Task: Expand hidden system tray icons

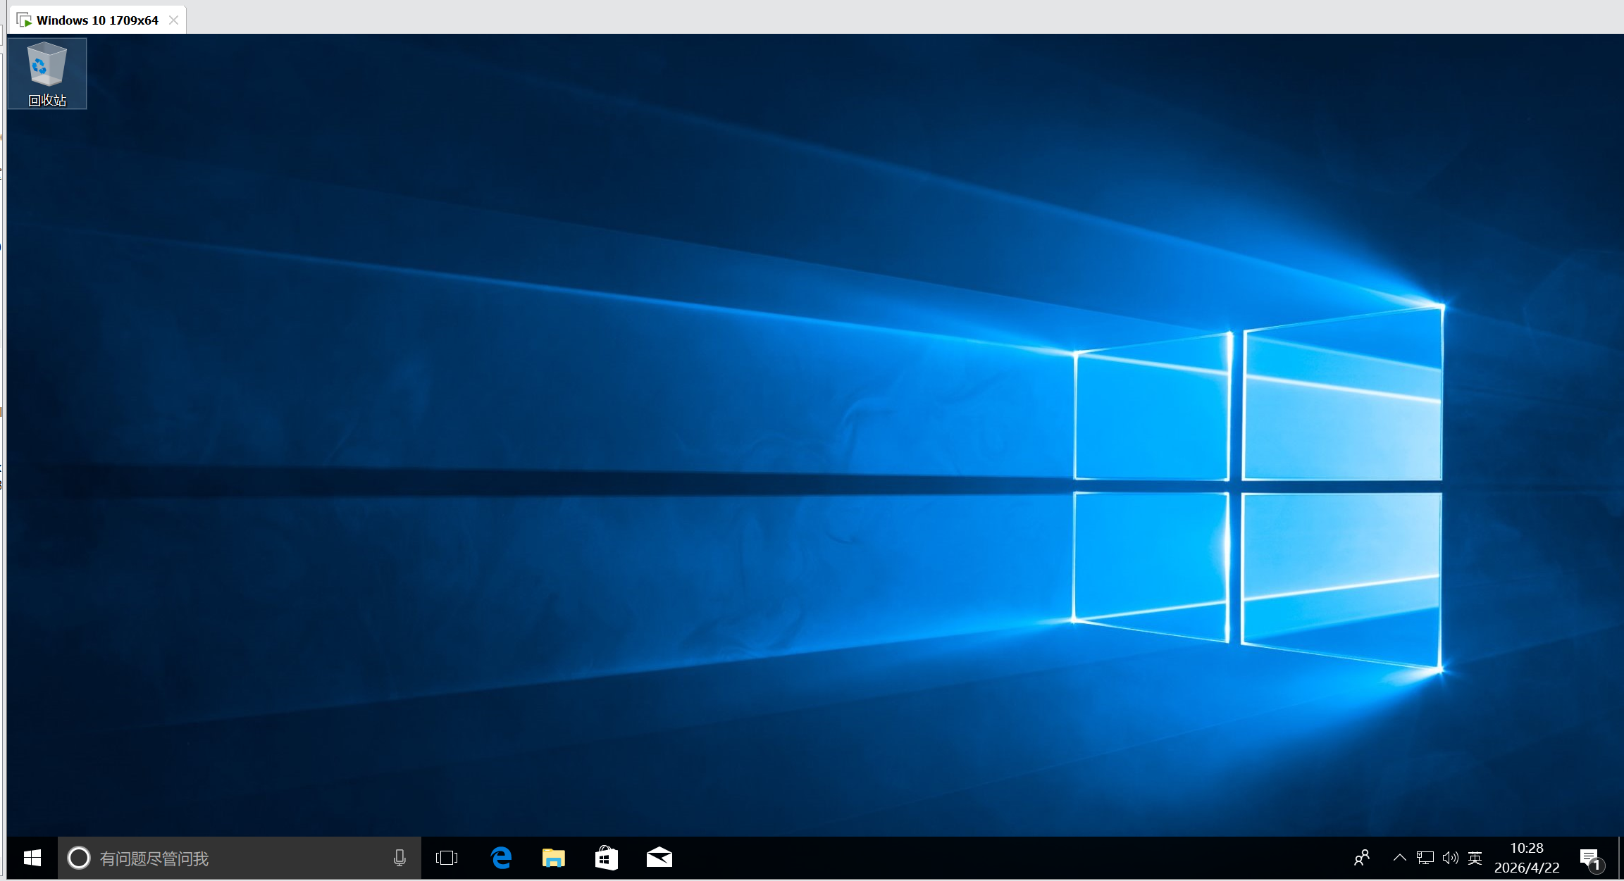Action: 1400,858
